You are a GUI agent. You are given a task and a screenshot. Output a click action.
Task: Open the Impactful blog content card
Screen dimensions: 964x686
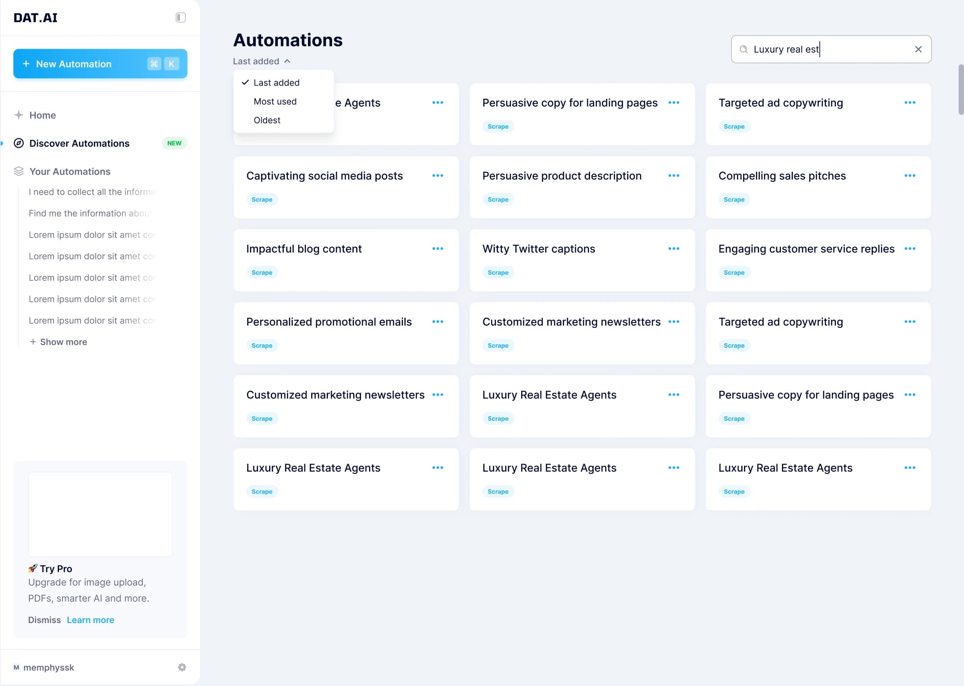pos(346,260)
